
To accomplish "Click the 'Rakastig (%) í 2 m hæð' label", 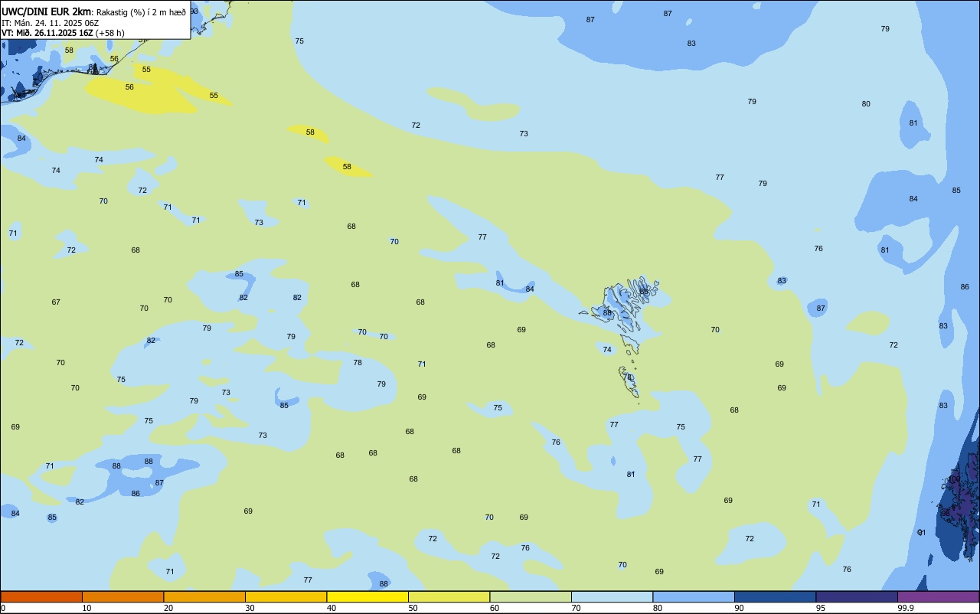I will (141, 11).
